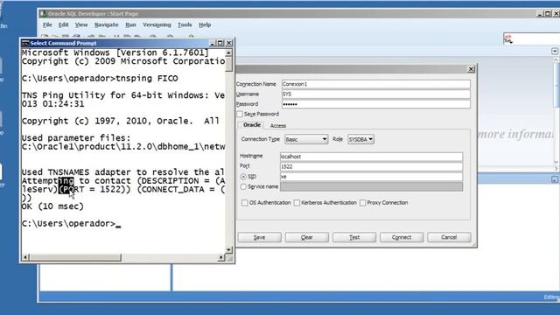The image size is (560, 315).
Task: Switch to the Access tab in dialog
Action: [278, 126]
